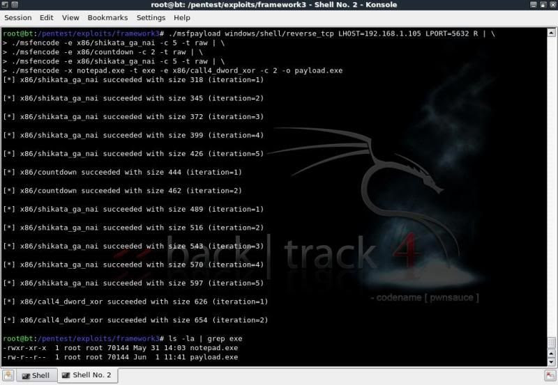This screenshot has height=385, width=558.
Task: Maximize the Konsole window
Action: click(543, 5)
